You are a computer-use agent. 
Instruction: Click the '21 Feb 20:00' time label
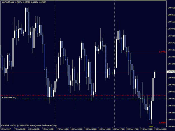[x=146, y=129]
